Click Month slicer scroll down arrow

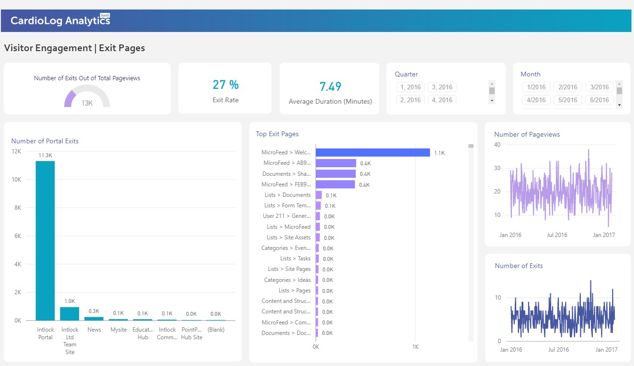point(619,105)
